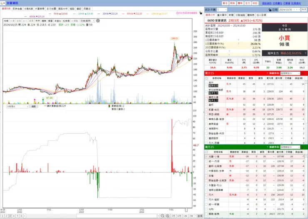Set chart range to 1年
The image size is (308, 219).
[185, 216]
